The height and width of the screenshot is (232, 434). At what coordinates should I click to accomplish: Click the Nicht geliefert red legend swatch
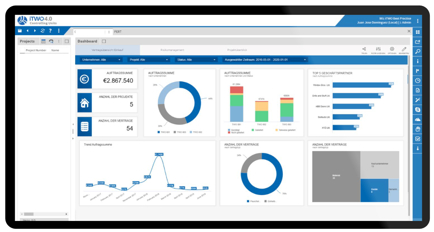[229, 133]
